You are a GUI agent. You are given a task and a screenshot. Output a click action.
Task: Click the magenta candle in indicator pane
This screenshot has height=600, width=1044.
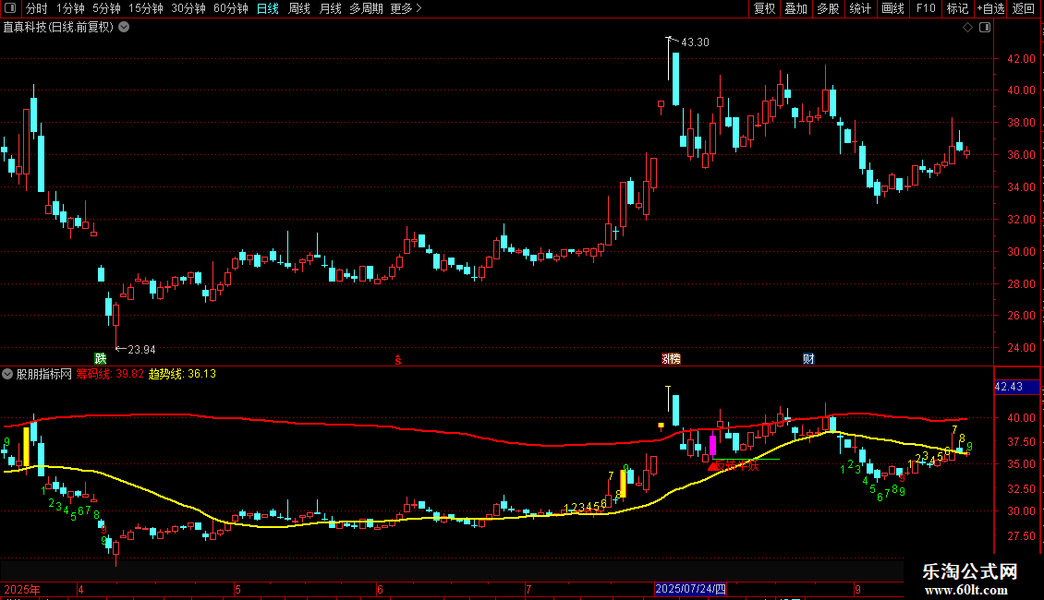click(x=712, y=445)
